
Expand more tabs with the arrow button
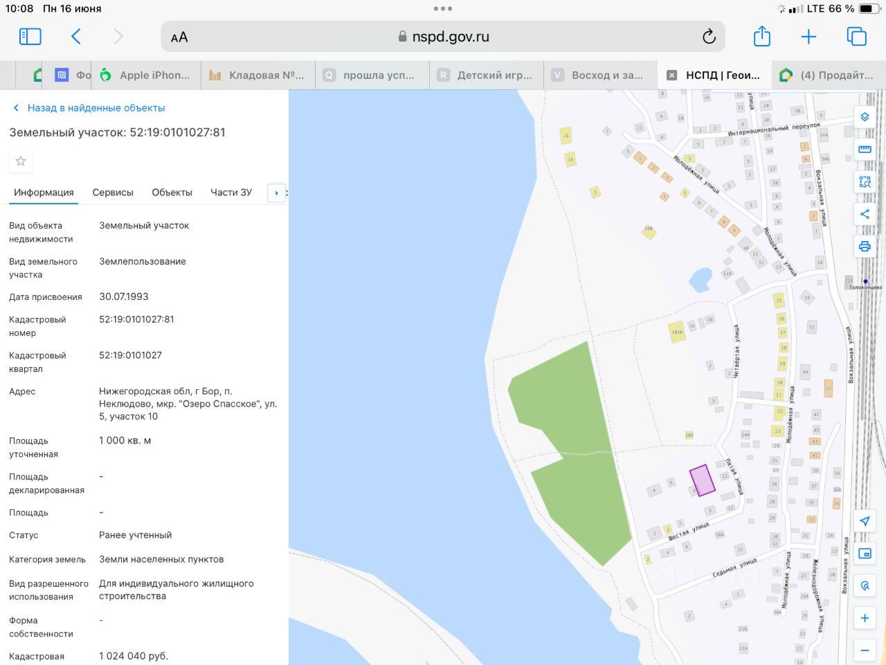[x=276, y=193]
